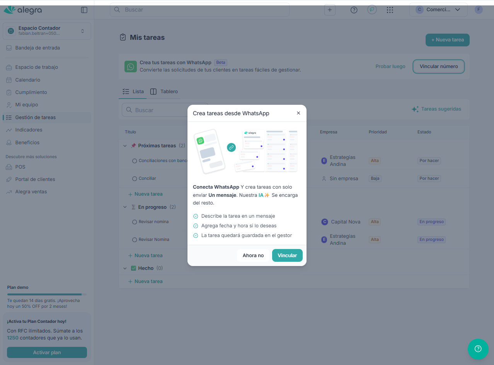Image resolution: width=494 pixels, height=365 pixels.
Task: Collapse the sidebar panel icon
Action: tap(84, 10)
